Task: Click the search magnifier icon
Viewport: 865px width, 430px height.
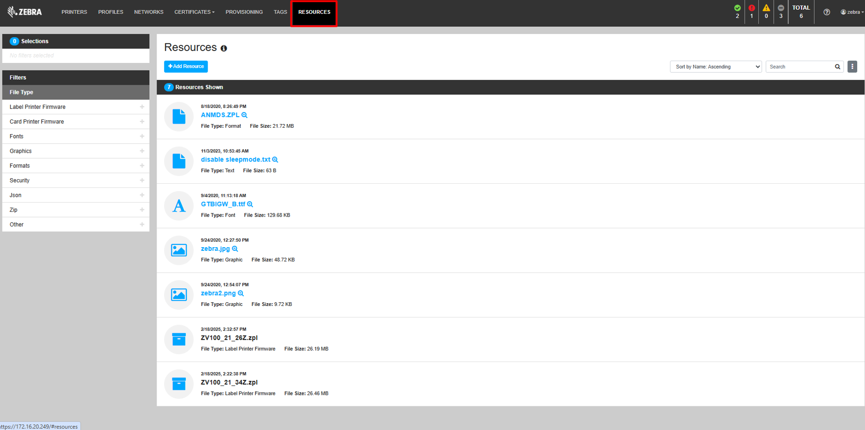Action: click(837, 67)
